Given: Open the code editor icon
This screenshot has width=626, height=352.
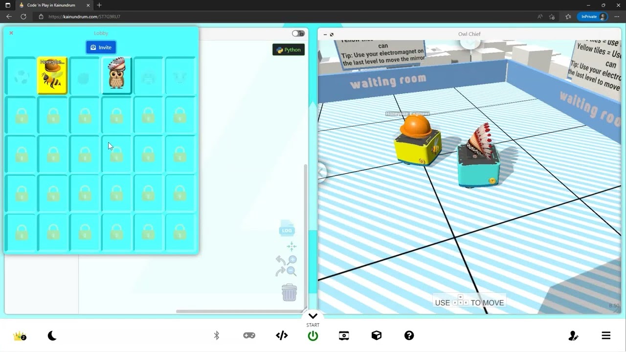Looking at the screenshot, I should 282,335.
